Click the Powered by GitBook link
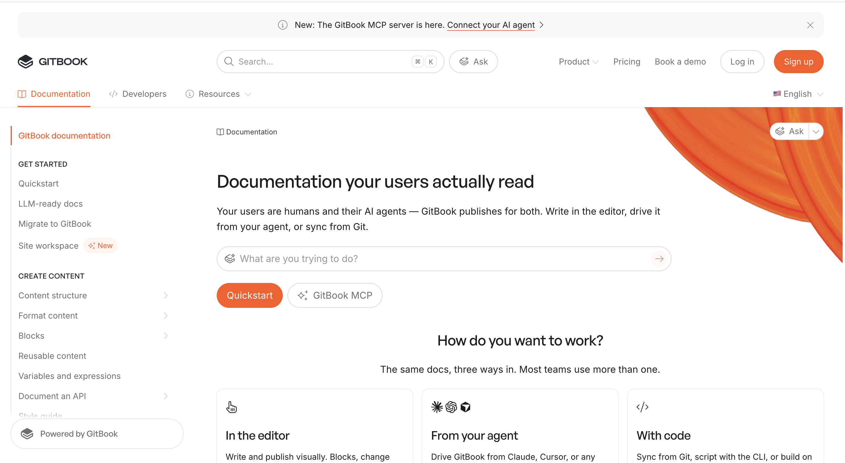 pyautogui.click(x=97, y=434)
